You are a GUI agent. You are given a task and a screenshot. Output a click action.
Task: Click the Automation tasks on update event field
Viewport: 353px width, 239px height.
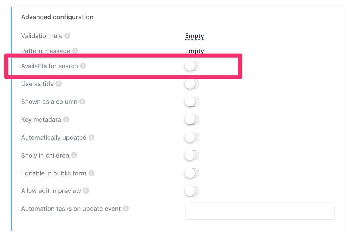[x=260, y=212]
